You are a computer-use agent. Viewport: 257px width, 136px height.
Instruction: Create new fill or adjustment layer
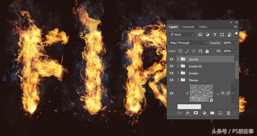[x=204, y=113]
